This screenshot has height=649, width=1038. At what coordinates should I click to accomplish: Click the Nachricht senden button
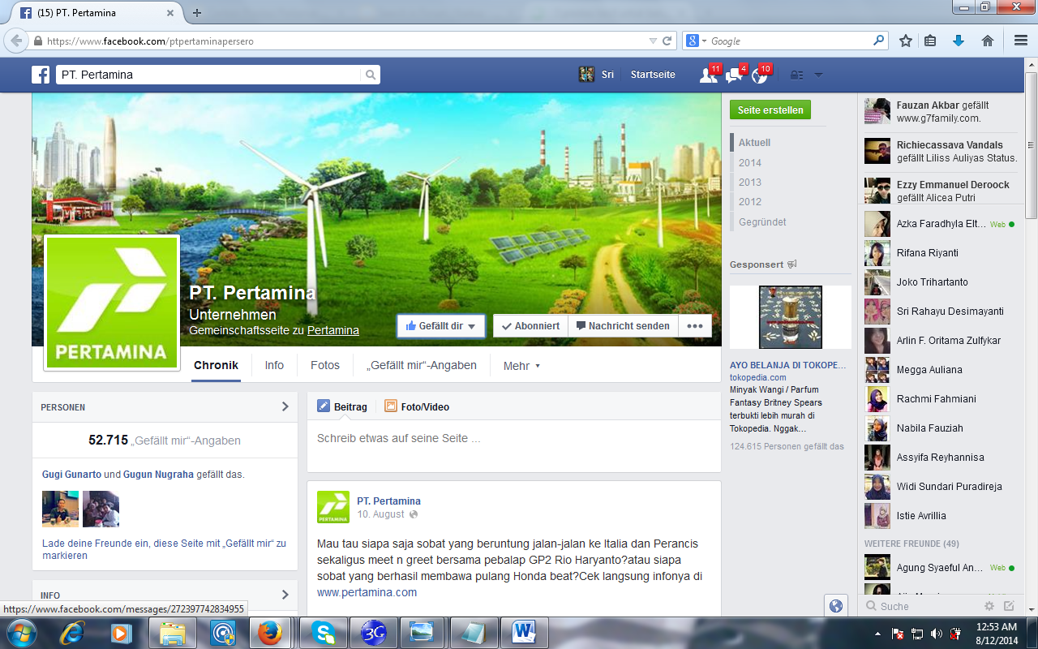[x=623, y=326]
